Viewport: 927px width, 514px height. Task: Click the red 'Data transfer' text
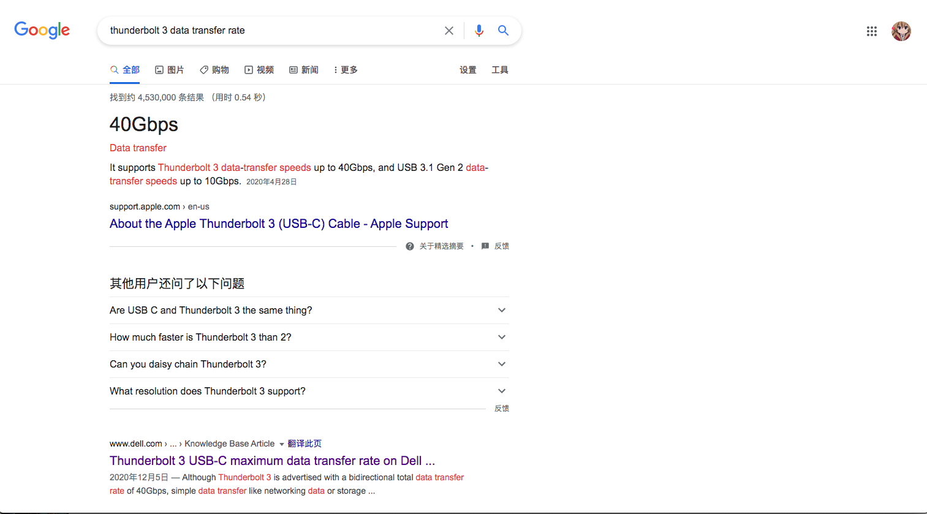click(138, 148)
